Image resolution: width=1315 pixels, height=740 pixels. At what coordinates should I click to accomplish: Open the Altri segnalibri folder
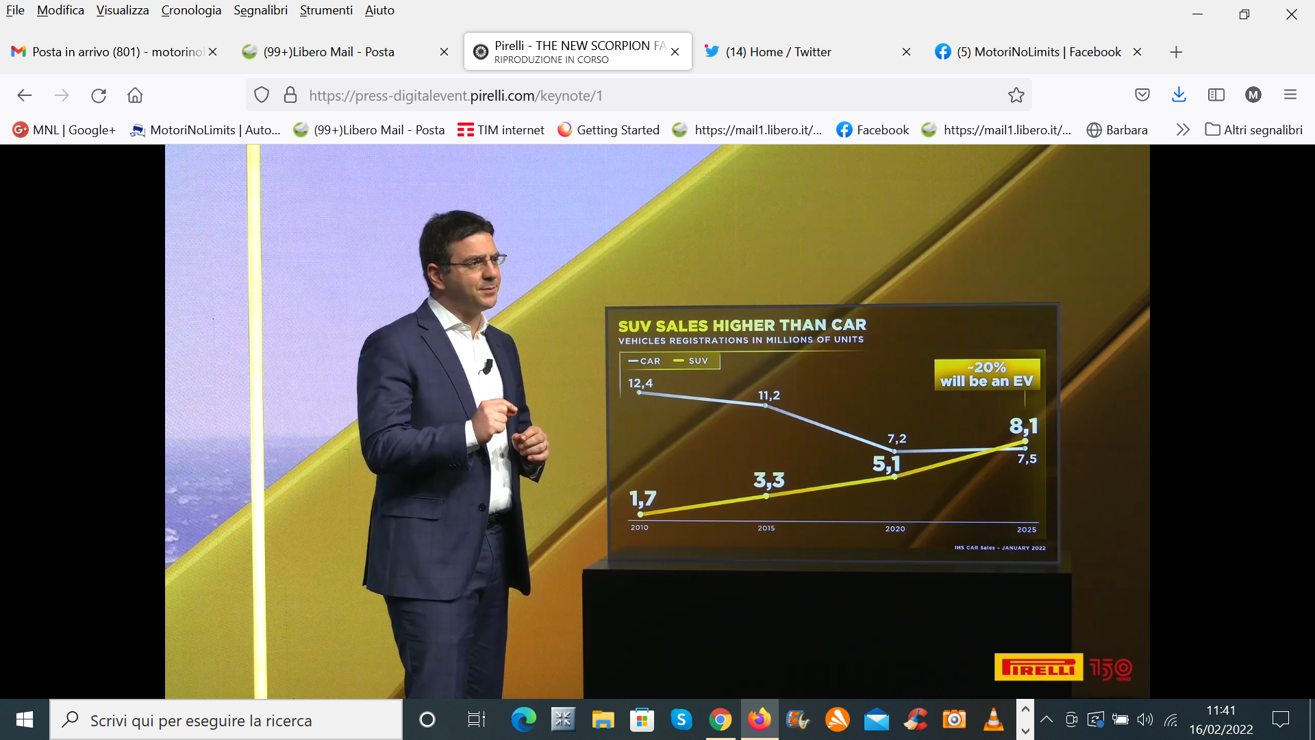point(1254,129)
